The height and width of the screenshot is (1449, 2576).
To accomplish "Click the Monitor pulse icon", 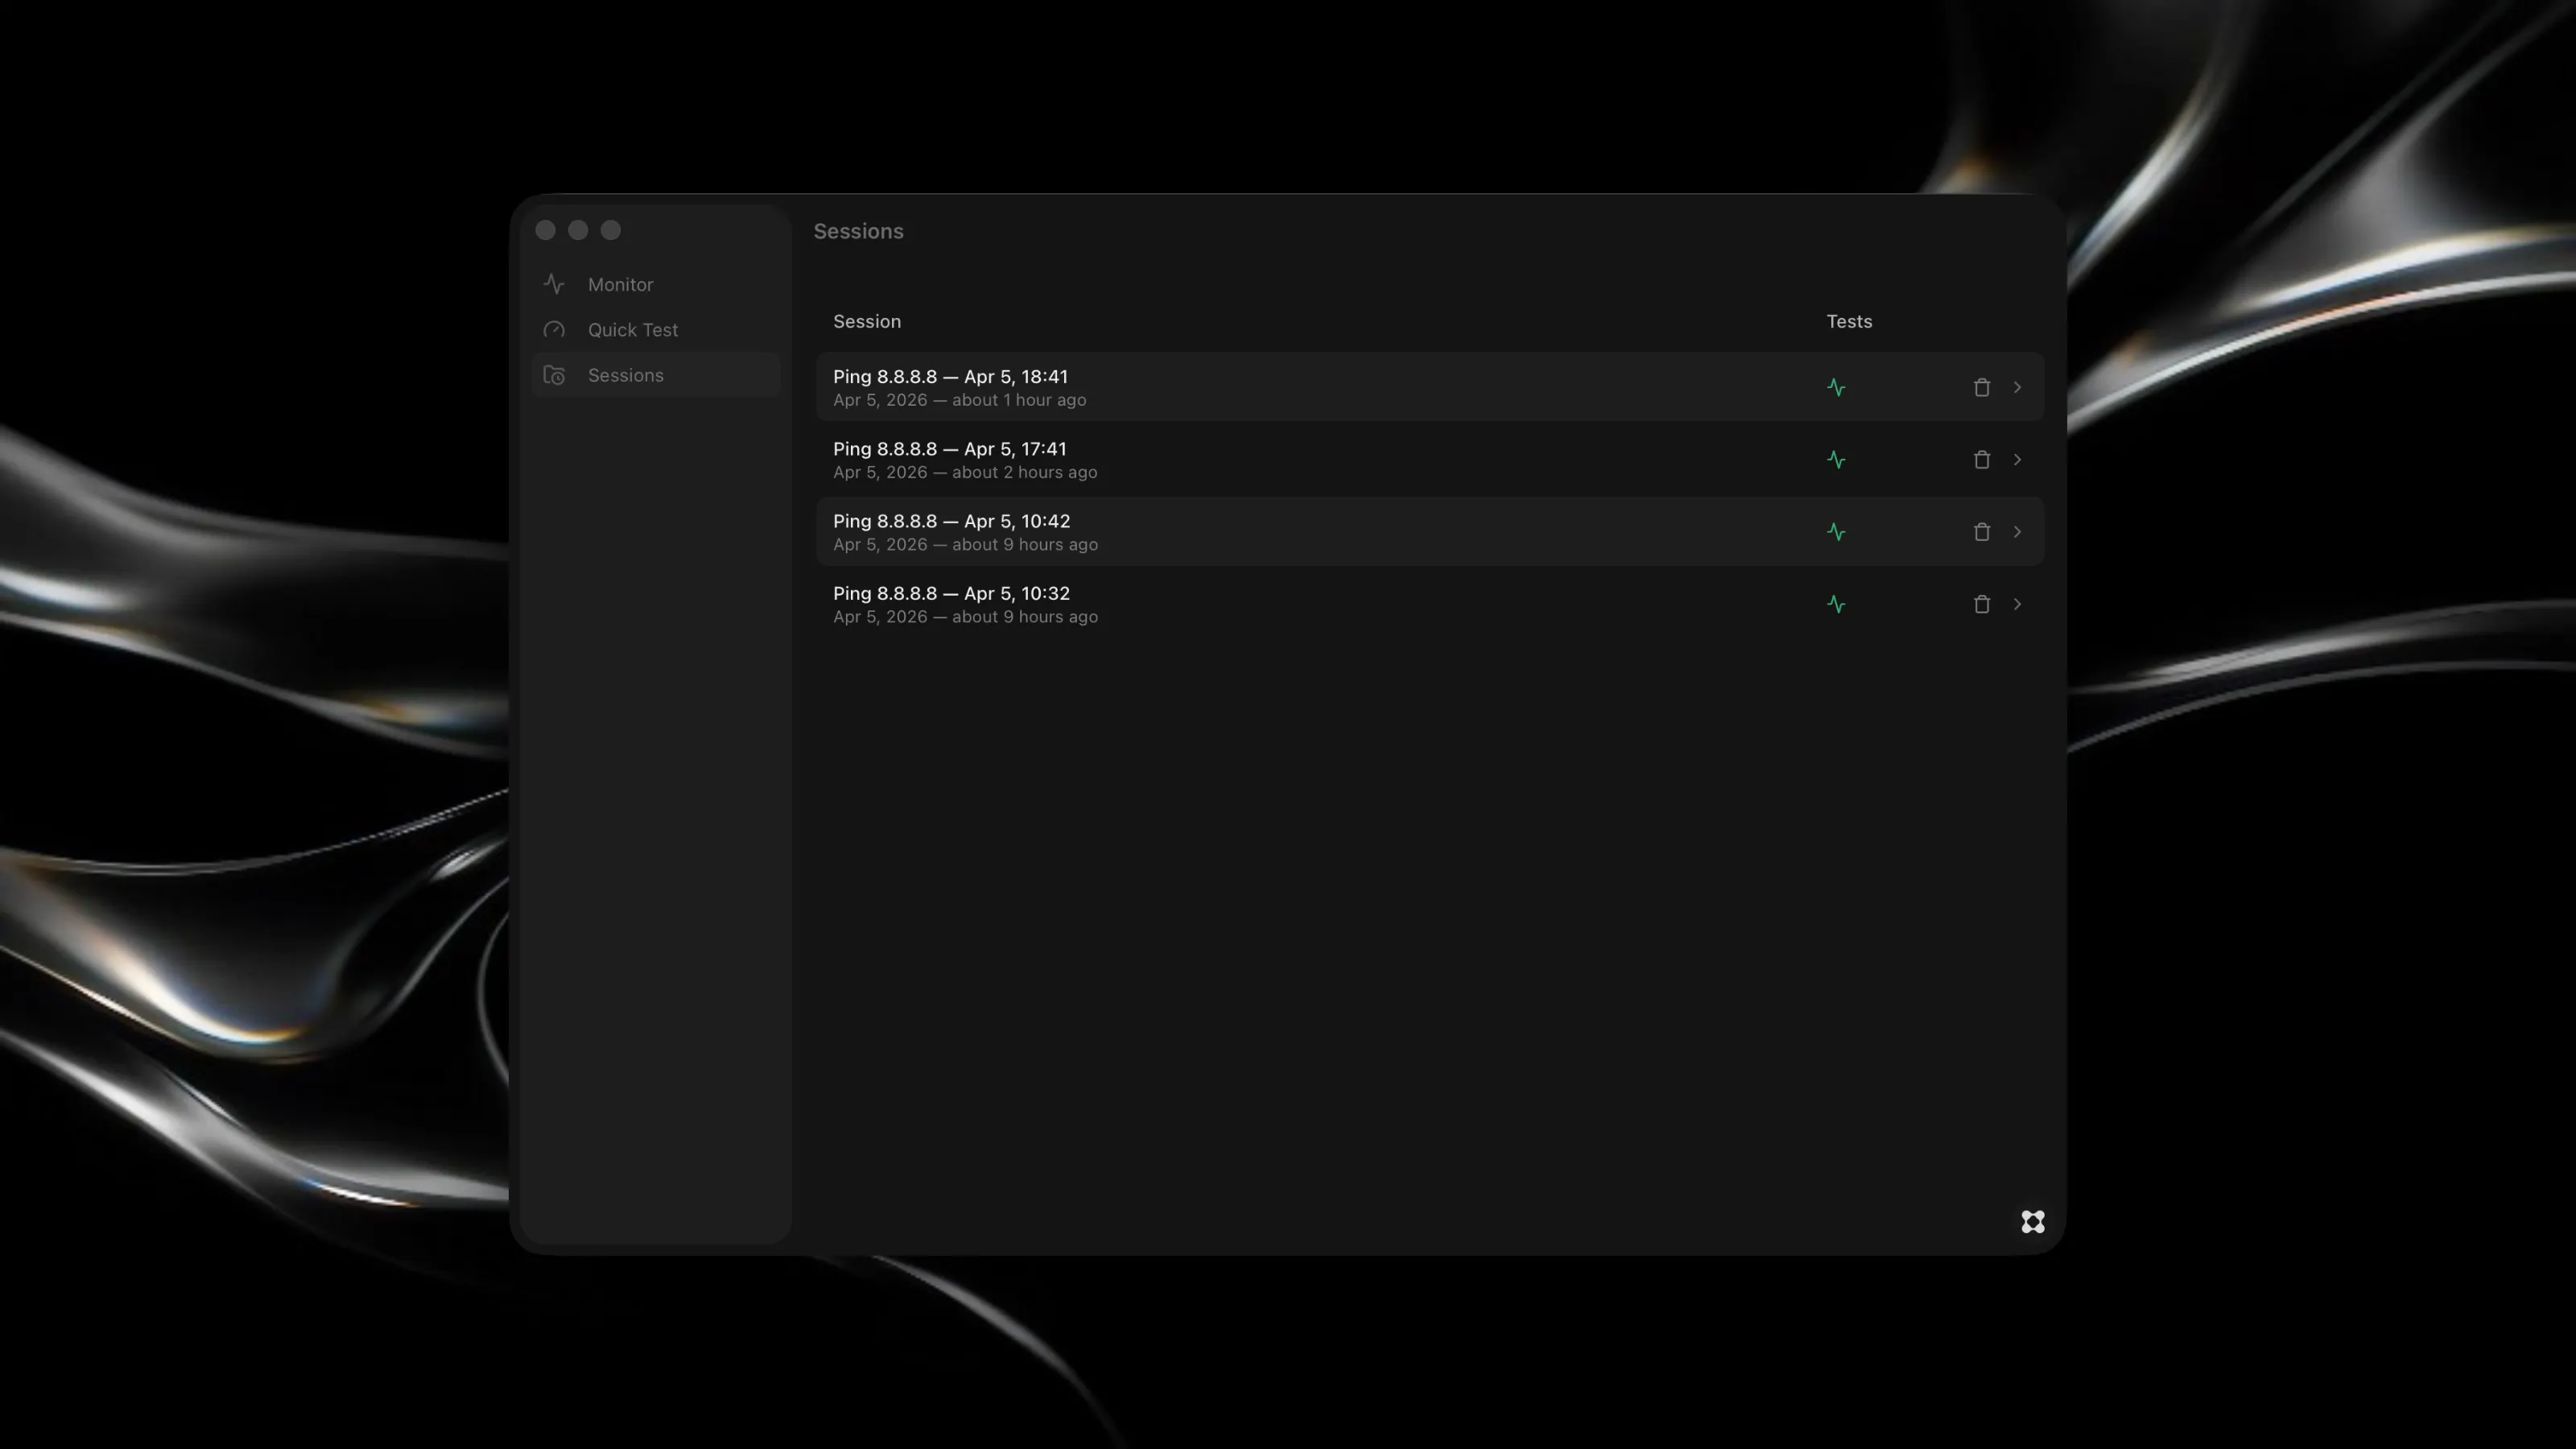I will click(554, 285).
